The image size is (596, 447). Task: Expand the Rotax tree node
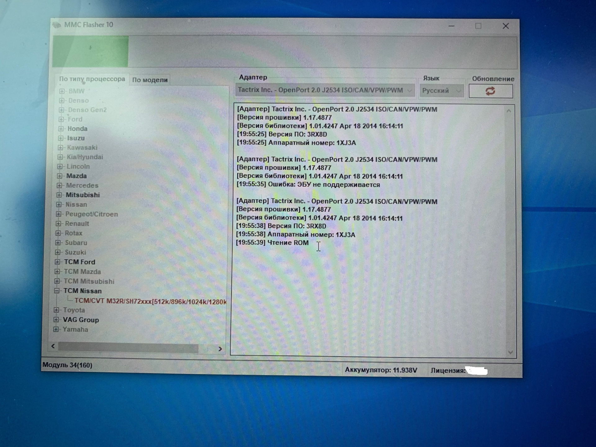[58, 233]
